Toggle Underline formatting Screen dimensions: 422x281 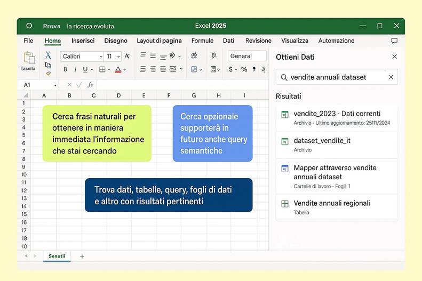click(85, 69)
